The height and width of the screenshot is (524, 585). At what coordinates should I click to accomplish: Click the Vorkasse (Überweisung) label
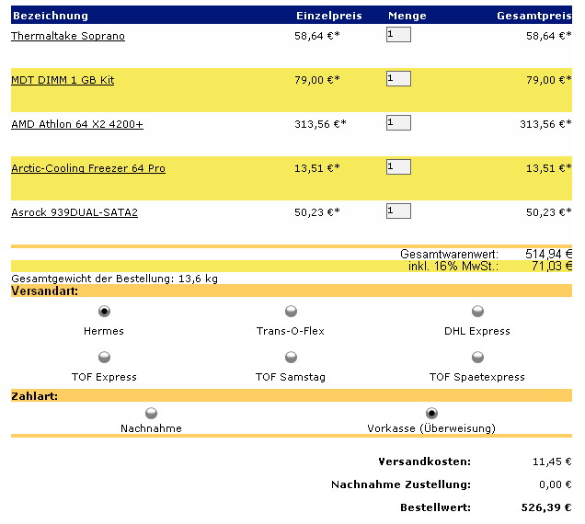pyautogui.click(x=431, y=428)
